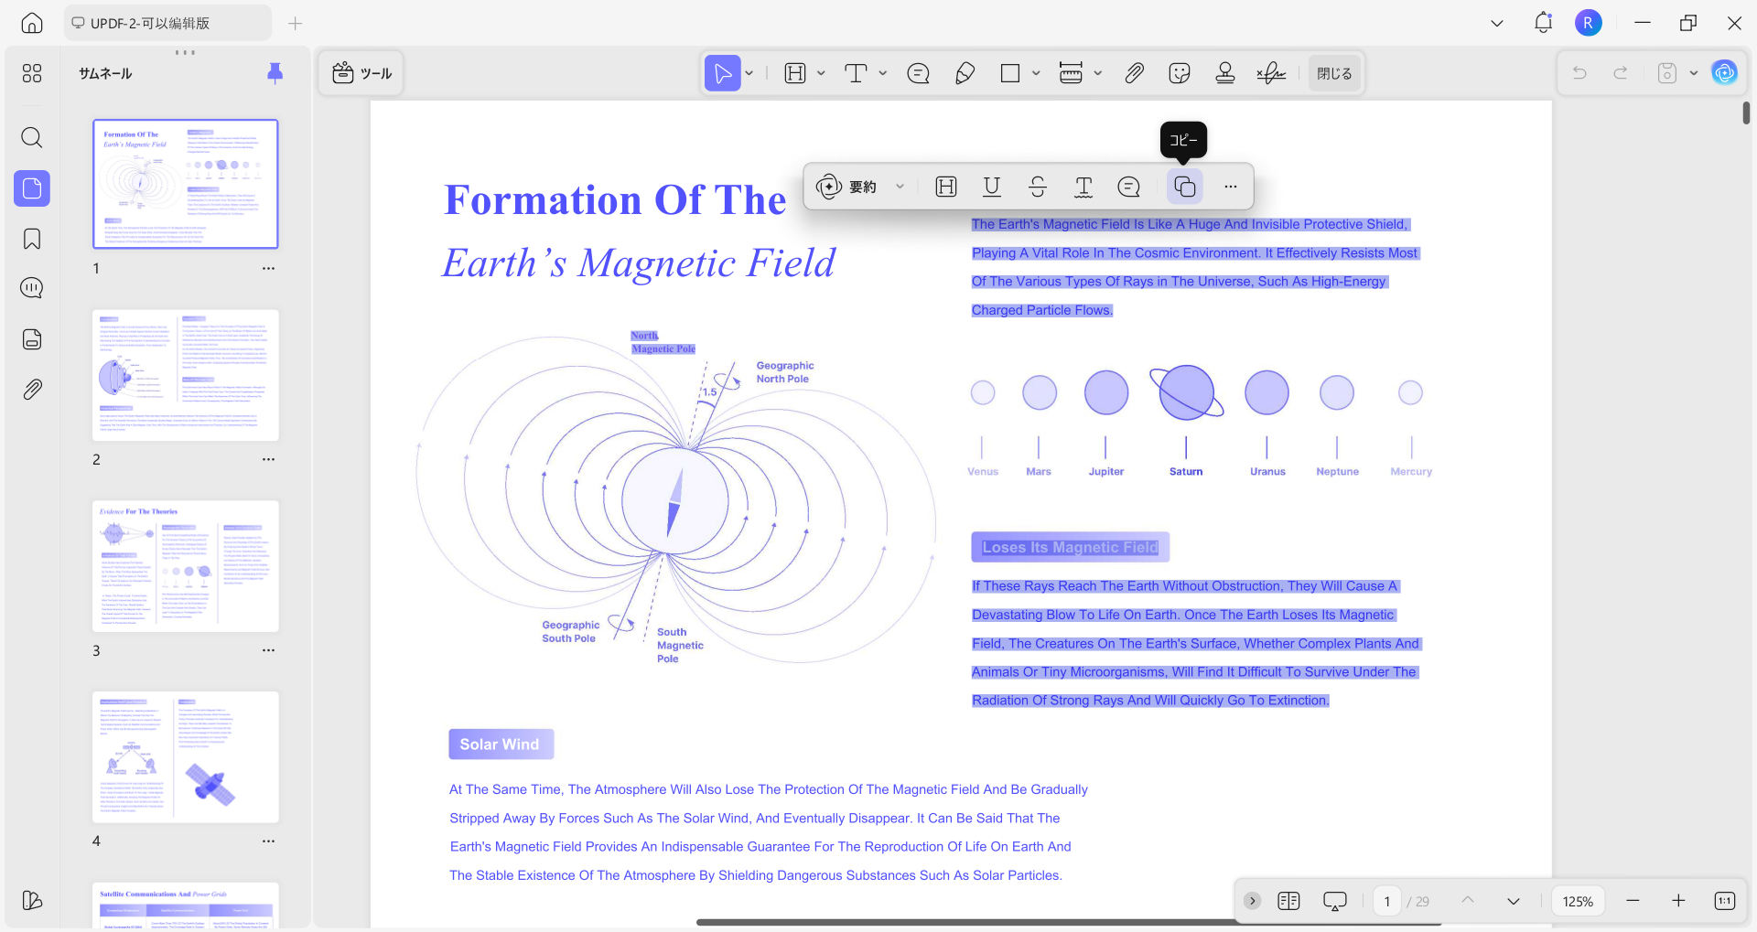Redo the last action

click(1621, 73)
